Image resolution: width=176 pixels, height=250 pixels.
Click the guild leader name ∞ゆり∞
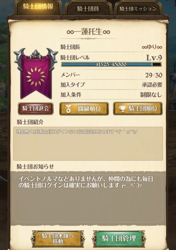[152, 47]
